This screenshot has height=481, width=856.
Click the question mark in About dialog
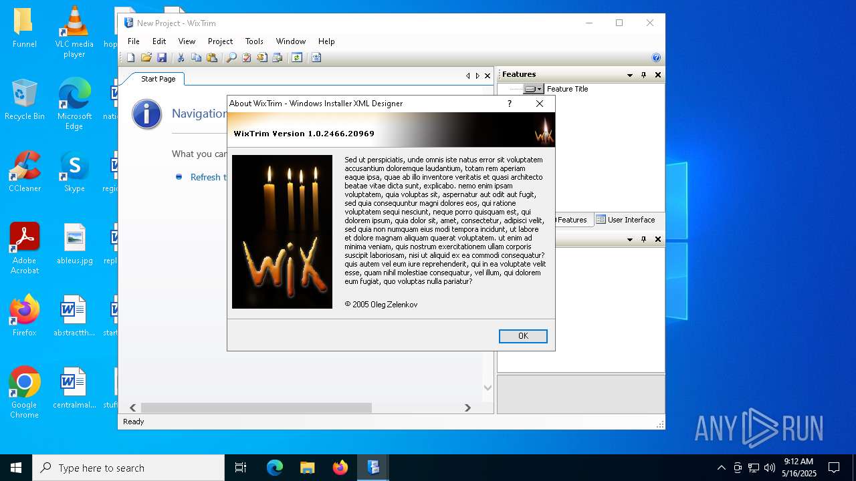pos(510,104)
